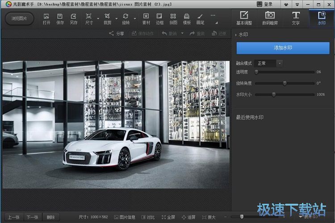Open the 拼图 collage icon
The height and width of the screenshot is (223, 335).
173,19
